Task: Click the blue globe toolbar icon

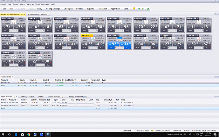Action: pyautogui.click(x=143, y=9)
